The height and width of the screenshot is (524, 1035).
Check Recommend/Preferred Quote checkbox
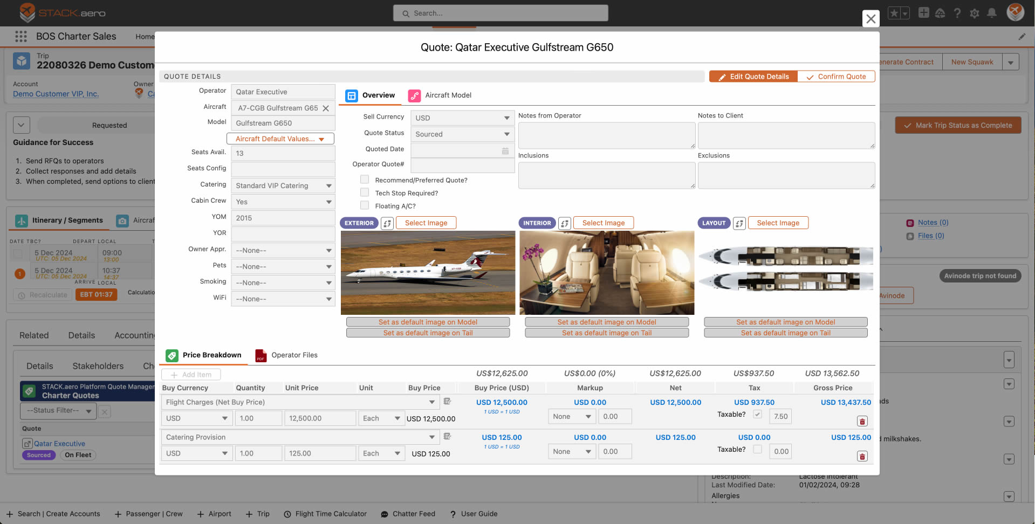pos(365,180)
